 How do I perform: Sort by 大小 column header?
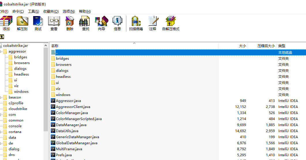click(233, 46)
